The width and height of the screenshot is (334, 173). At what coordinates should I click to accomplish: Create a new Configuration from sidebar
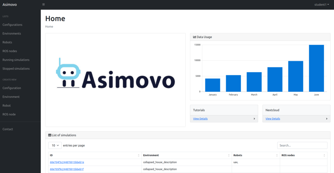[x=12, y=88]
